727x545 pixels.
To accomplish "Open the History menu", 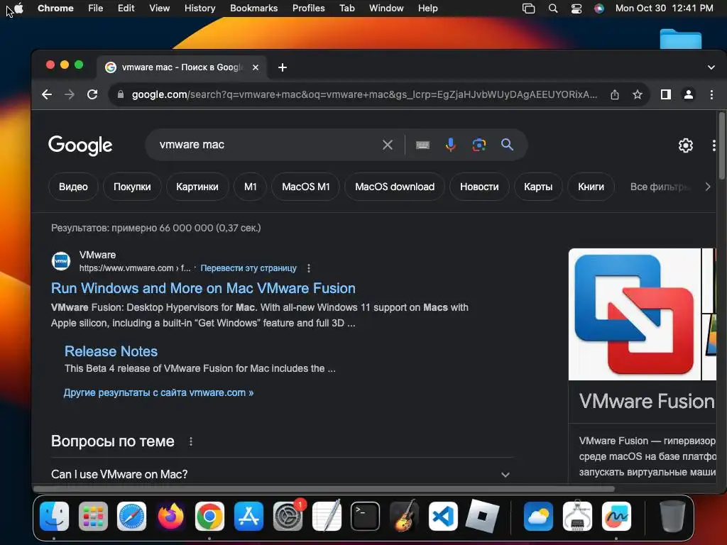I will [199, 9].
